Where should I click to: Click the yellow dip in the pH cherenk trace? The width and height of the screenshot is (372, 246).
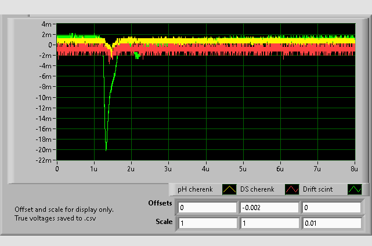click(x=111, y=51)
